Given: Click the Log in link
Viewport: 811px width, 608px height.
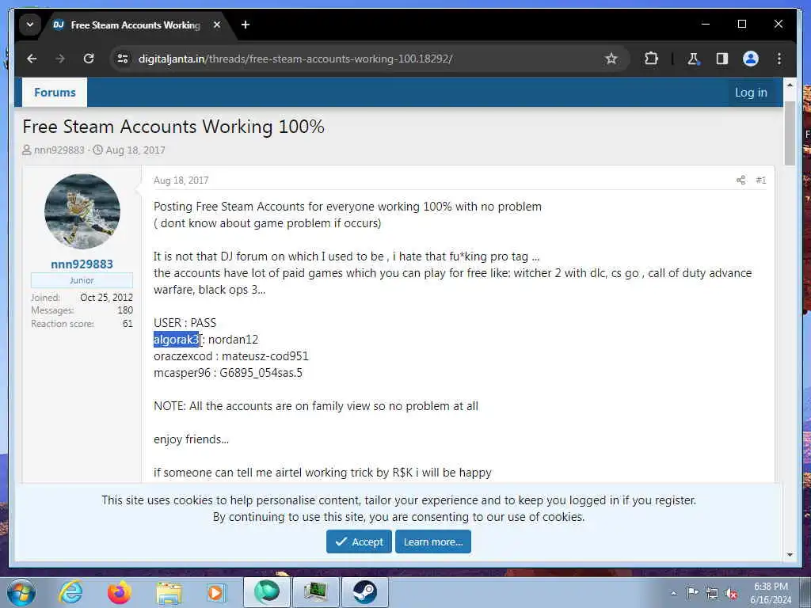Looking at the screenshot, I should pos(751,92).
